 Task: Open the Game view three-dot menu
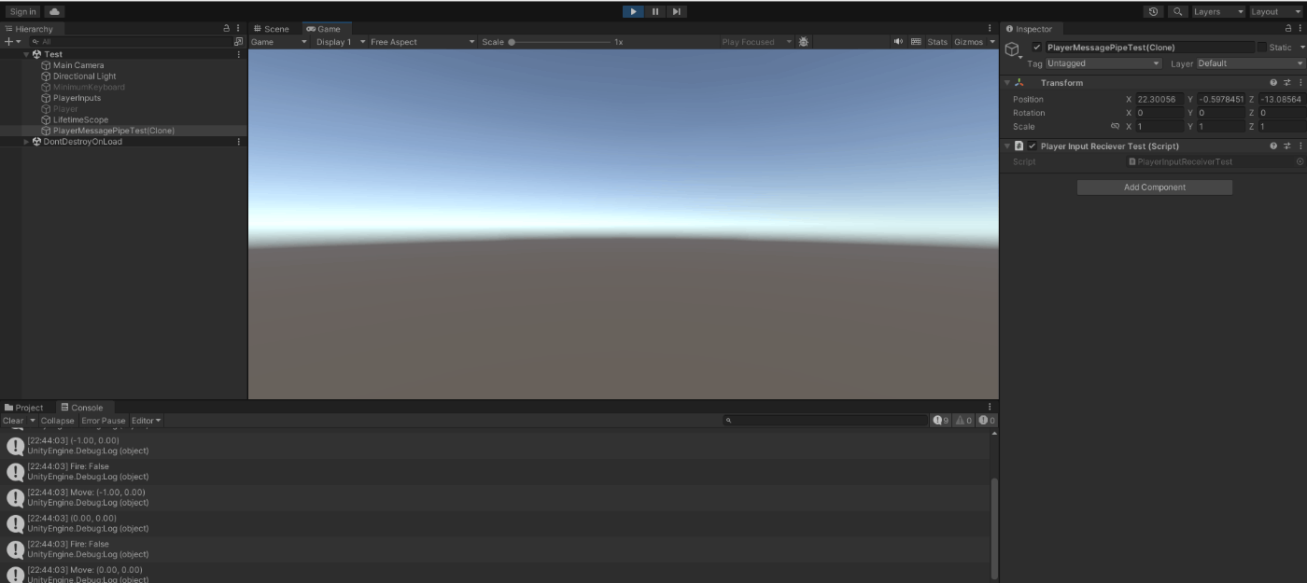[991, 29]
